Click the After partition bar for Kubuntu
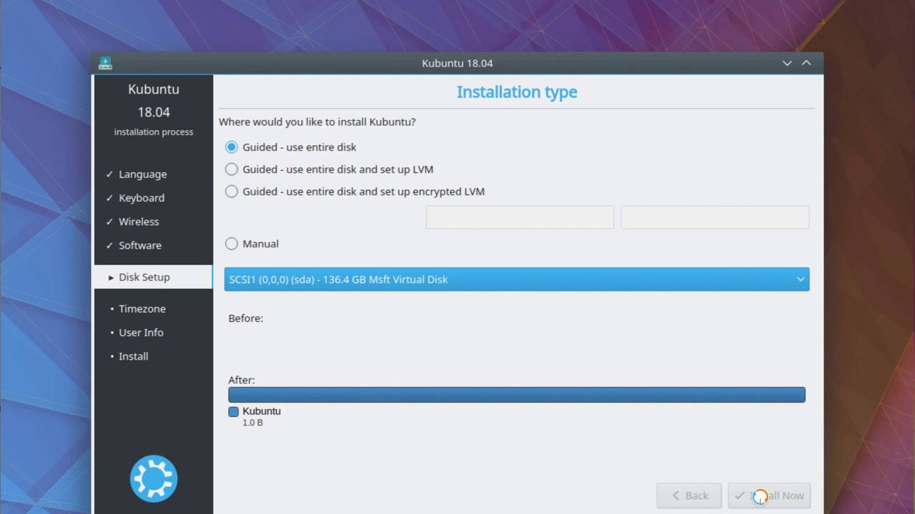The height and width of the screenshot is (514, 915). pos(517,395)
